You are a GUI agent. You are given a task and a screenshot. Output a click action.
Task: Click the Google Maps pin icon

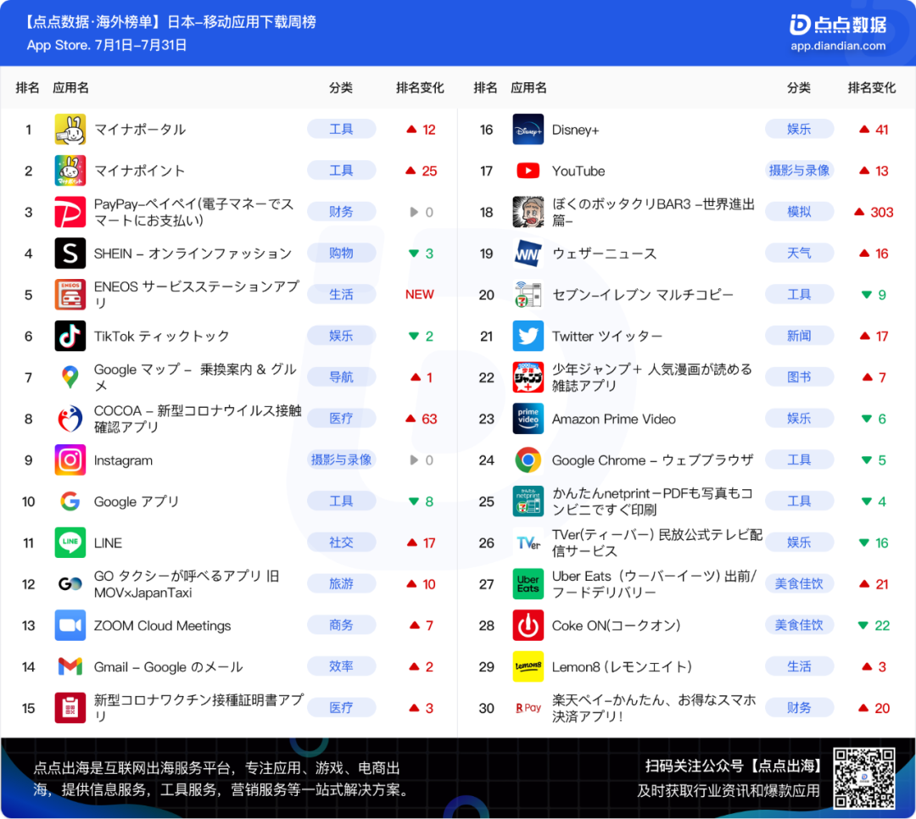click(x=70, y=377)
